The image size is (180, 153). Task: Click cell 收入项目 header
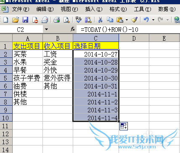(58, 46)
